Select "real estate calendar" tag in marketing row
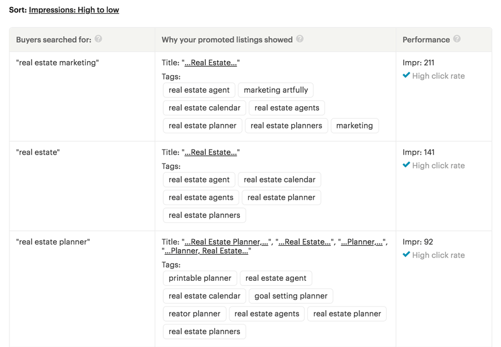Image resolution: width=501 pixels, height=347 pixels. point(204,108)
